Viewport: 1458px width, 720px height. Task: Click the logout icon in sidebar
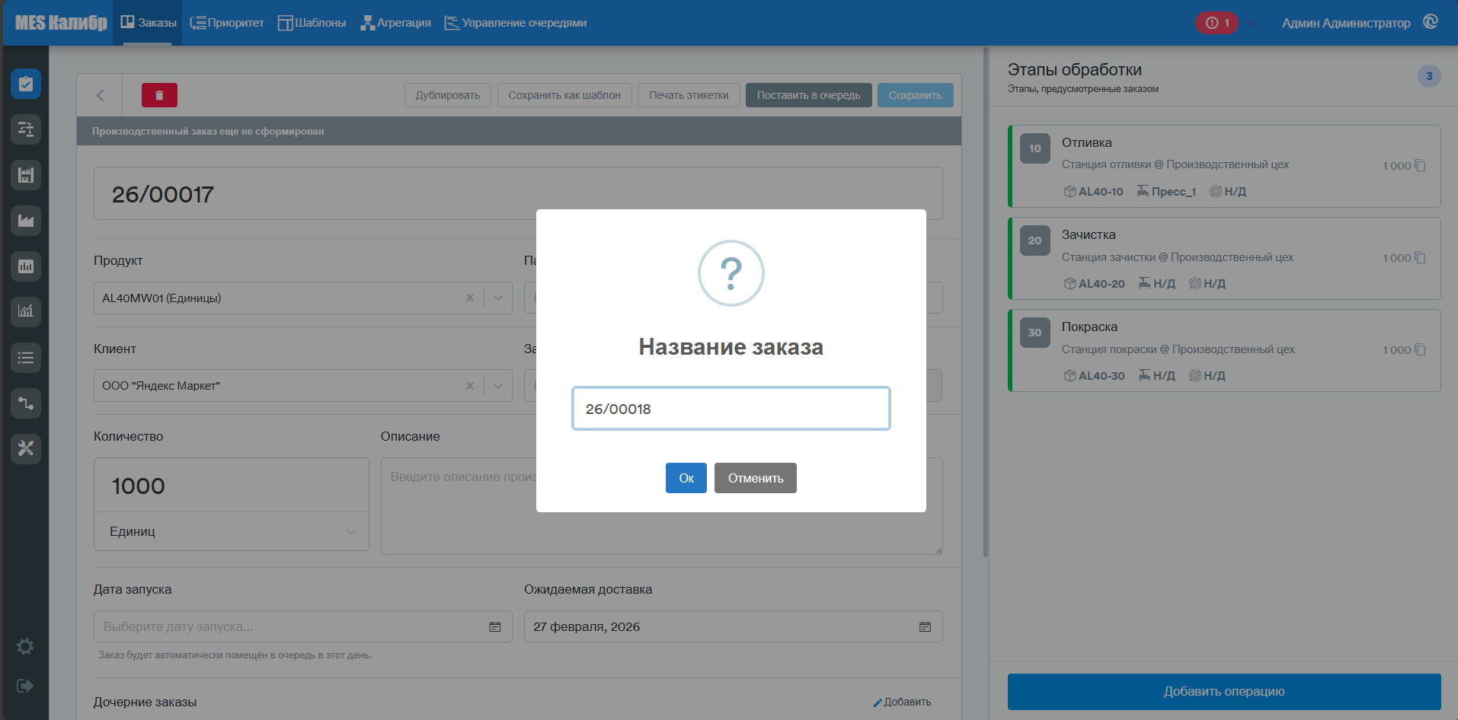25,686
